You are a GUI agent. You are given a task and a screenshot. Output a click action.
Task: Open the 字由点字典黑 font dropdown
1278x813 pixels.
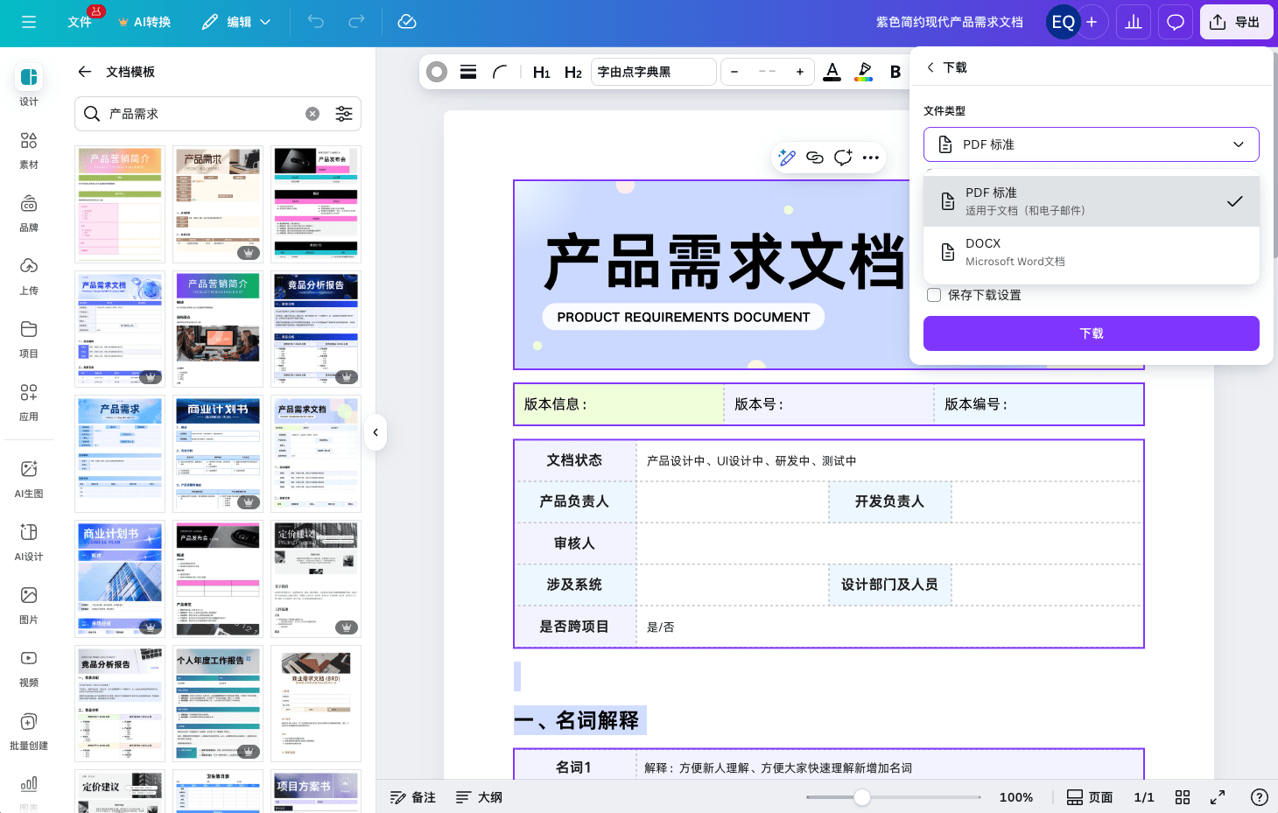point(654,72)
